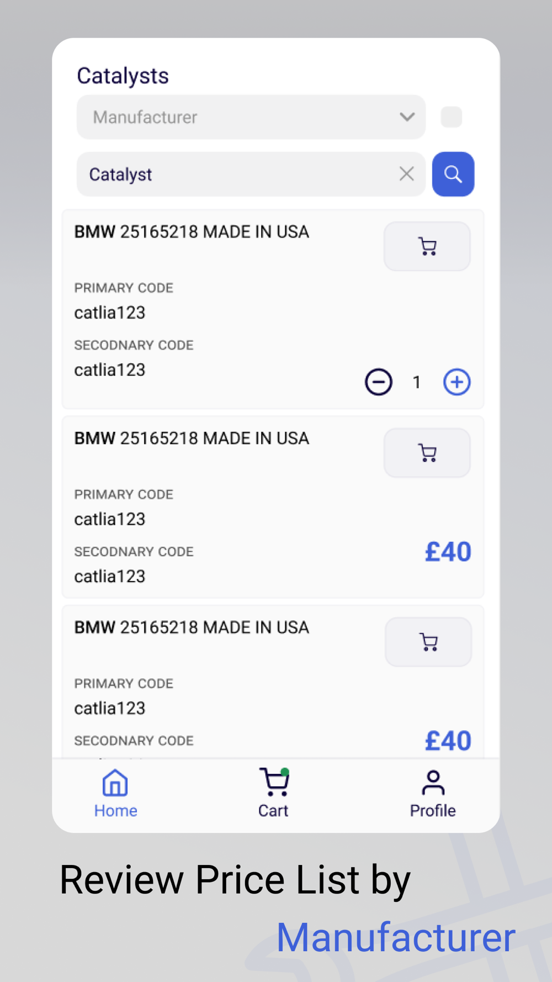Viewport: 552px width, 982px height.
Task: Open the Cart tab
Action: 274,793
